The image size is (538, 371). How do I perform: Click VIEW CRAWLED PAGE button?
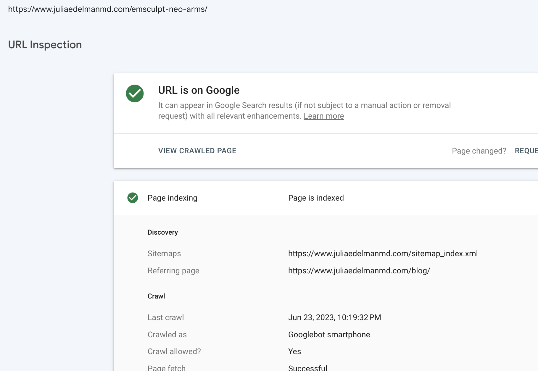(197, 151)
